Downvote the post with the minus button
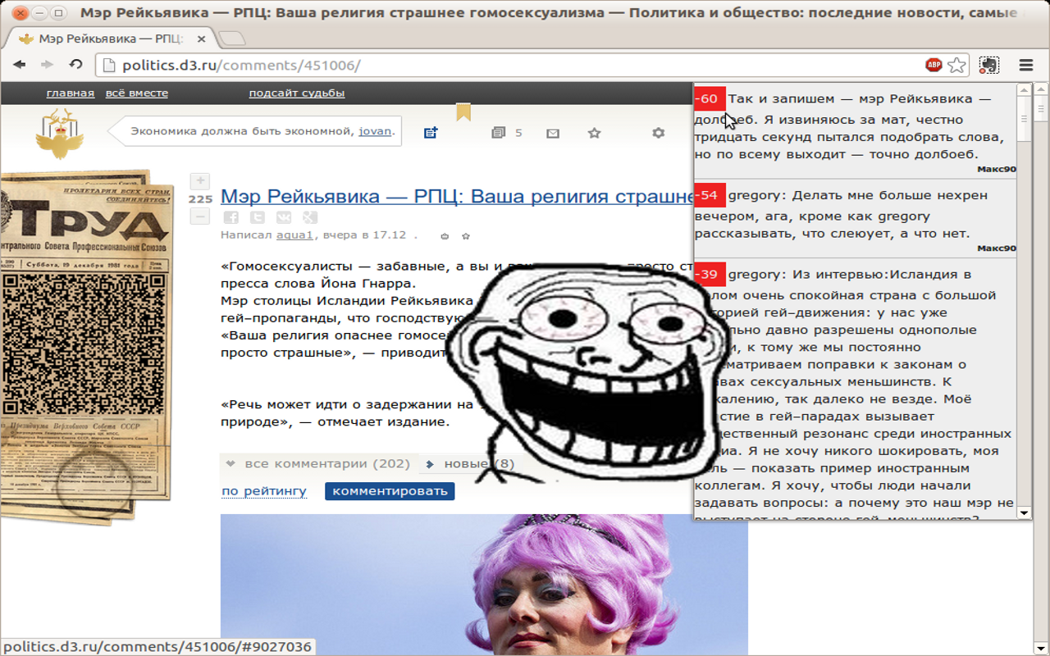 200,216
